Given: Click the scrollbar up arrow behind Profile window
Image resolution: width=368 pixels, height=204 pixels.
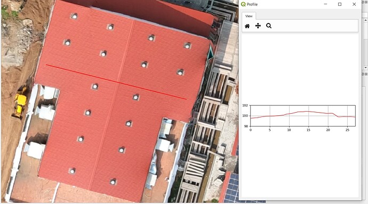Looking at the screenshot, I should (x=366, y=20).
